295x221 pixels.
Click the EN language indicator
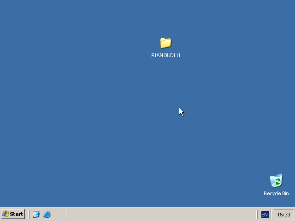pyautogui.click(x=265, y=215)
